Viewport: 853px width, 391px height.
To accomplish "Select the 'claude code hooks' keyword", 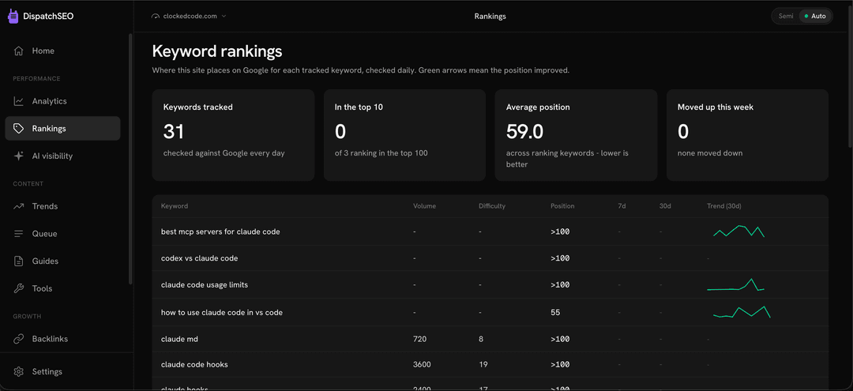I will pyautogui.click(x=194, y=364).
